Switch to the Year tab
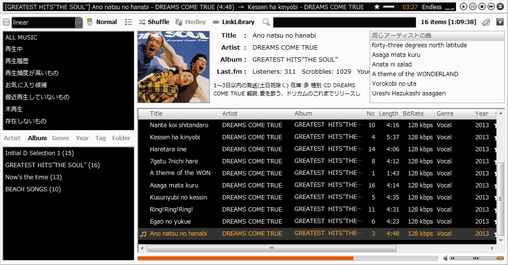 pos(82,138)
